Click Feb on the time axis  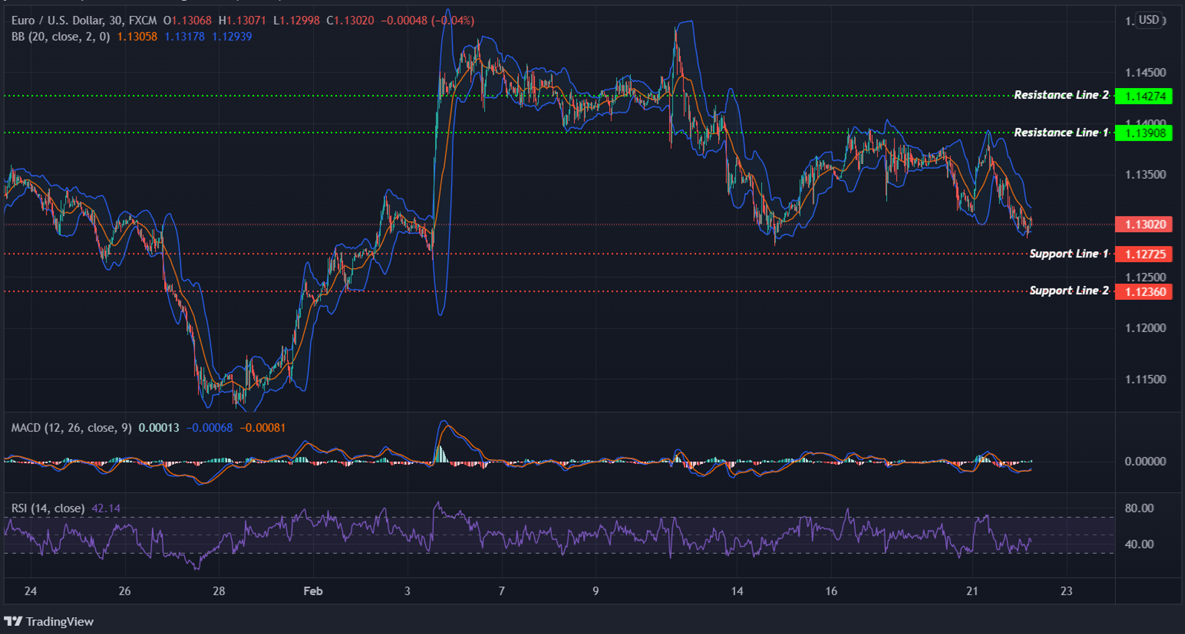pyautogui.click(x=312, y=591)
